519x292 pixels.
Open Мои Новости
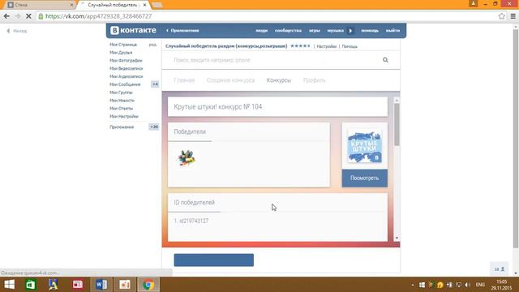point(122,101)
